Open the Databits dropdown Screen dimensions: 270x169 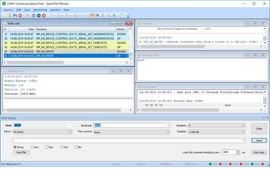pyautogui.click(x=243, y=125)
